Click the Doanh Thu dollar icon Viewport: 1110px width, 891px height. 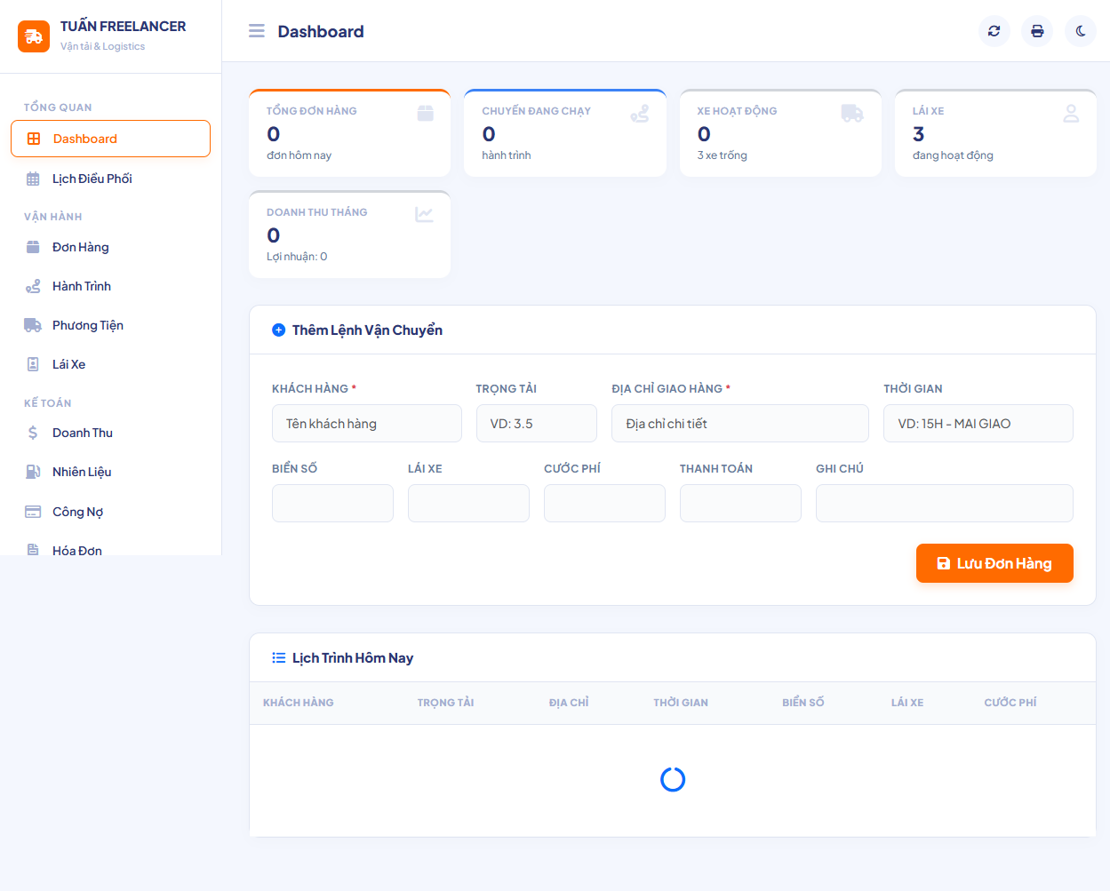pos(33,433)
